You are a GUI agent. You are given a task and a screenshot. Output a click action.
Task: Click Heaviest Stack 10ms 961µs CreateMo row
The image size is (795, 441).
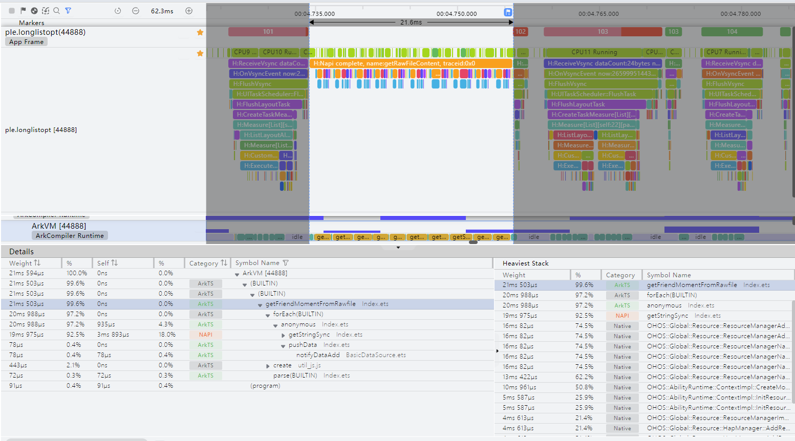pos(644,387)
